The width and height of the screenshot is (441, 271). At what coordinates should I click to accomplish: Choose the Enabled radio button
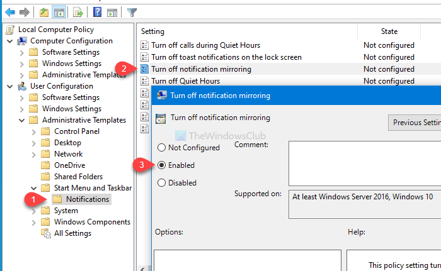click(x=161, y=165)
